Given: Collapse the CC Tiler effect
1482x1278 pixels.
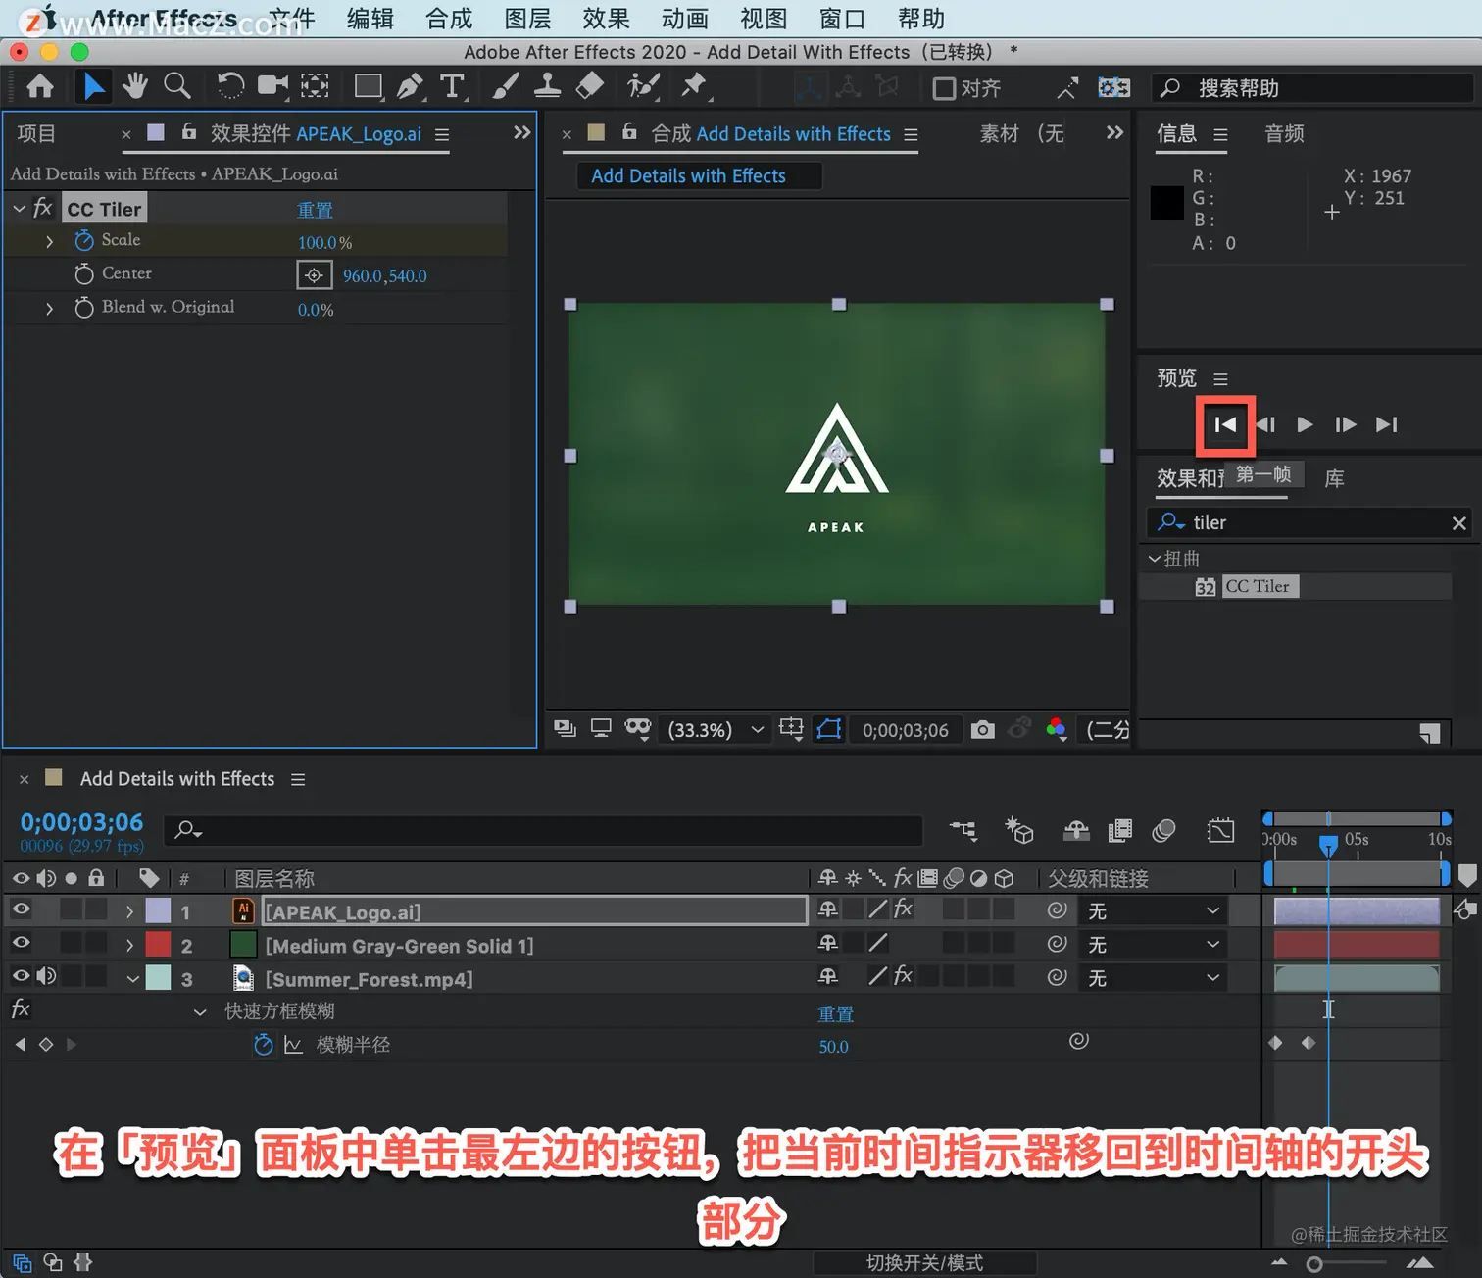Looking at the screenshot, I should tap(19, 209).
